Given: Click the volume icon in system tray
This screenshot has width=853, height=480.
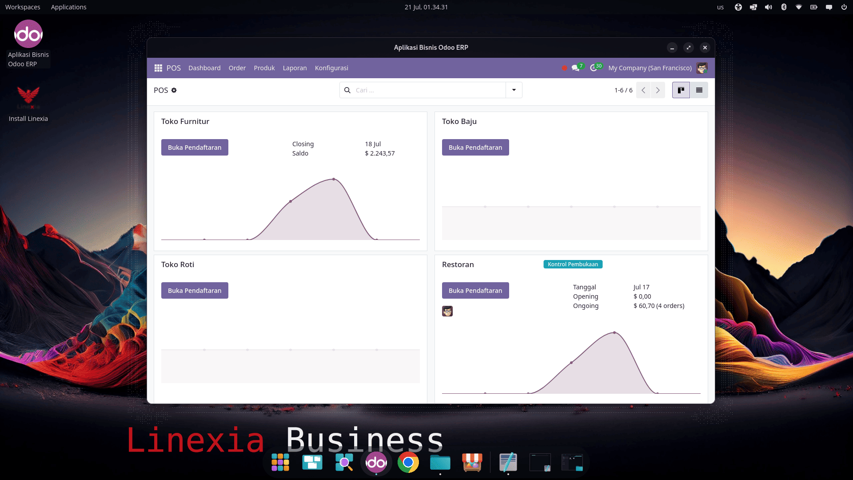Looking at the screenshot, I should (x=769, y=7).
